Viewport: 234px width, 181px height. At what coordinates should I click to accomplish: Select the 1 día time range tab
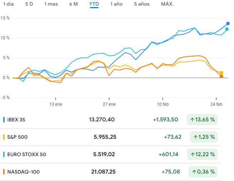tap(9, 4)
